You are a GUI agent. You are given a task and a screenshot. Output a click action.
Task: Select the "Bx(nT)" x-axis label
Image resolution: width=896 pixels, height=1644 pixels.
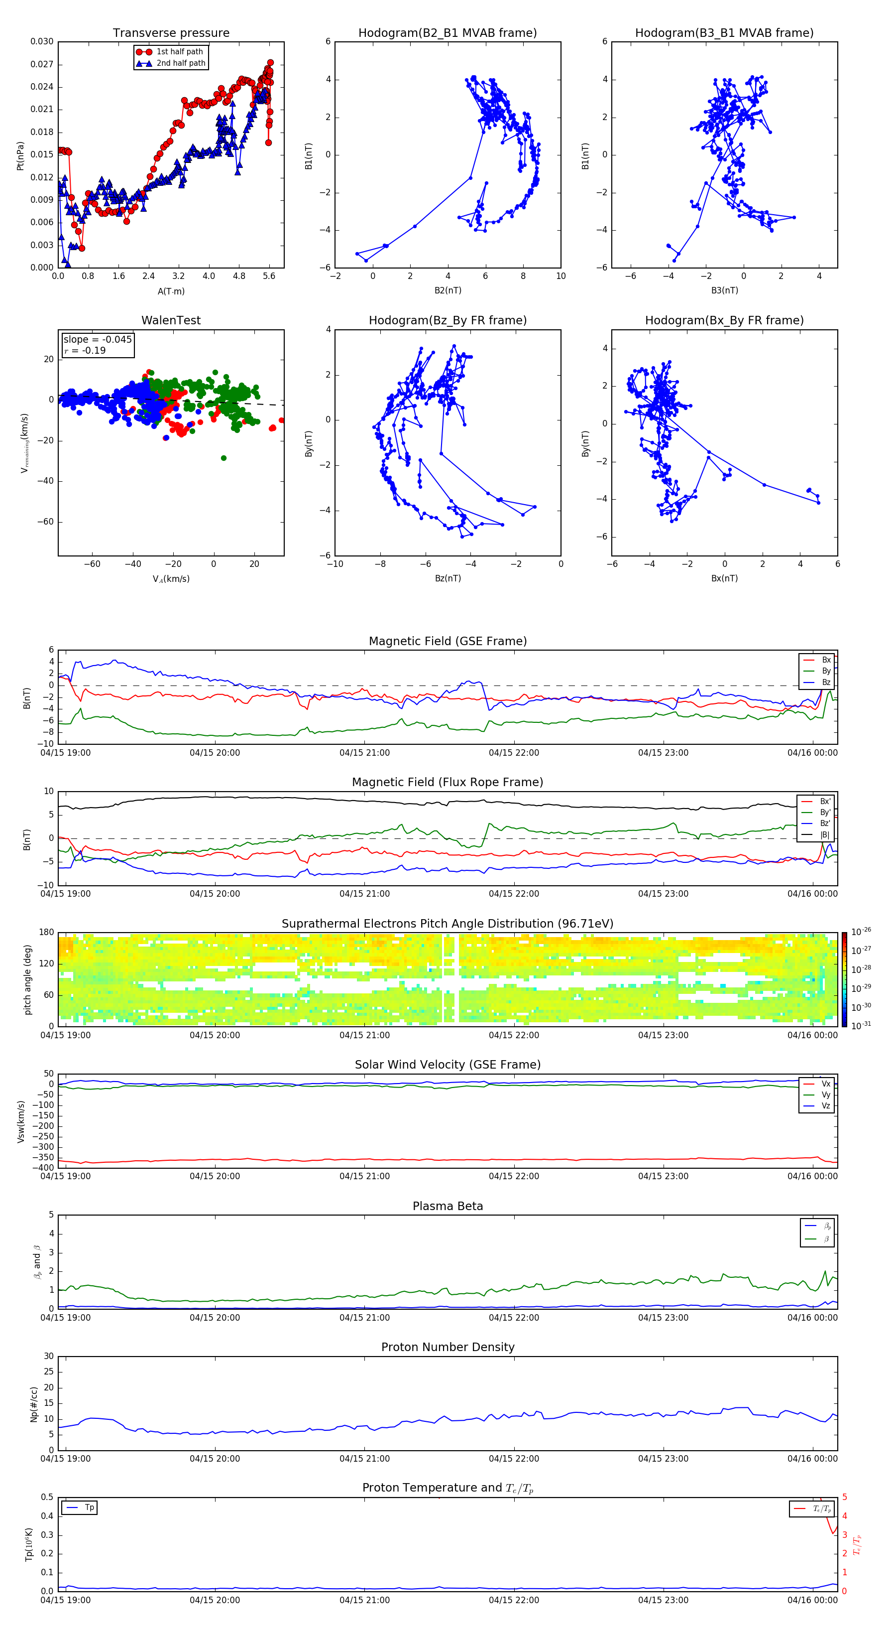pyautogui.click(x=724, y=578)
